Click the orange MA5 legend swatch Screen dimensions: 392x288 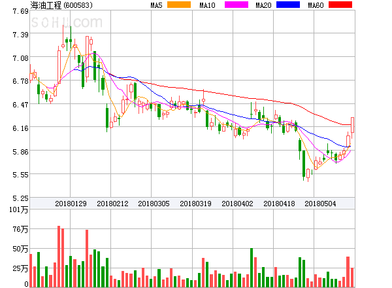179,5
